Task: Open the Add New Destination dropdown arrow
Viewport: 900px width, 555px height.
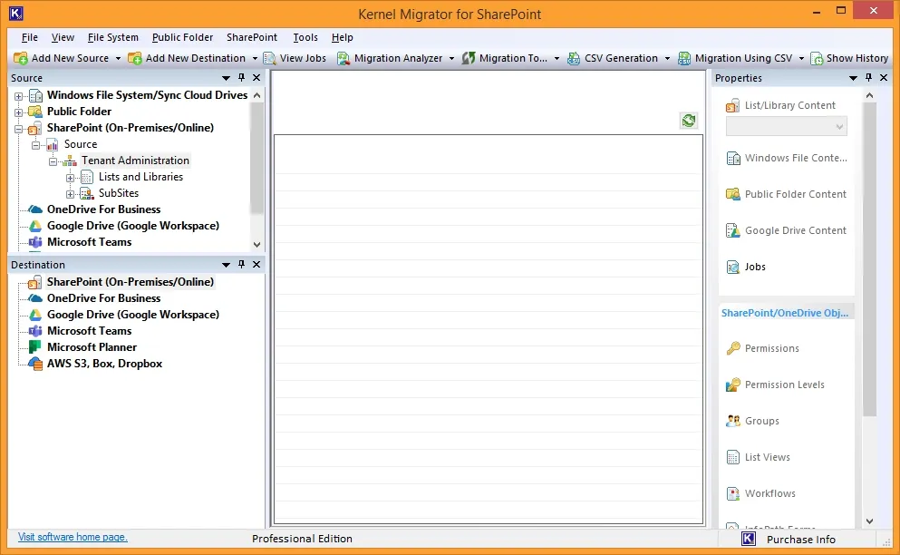Action: click(x=255, y=59)
